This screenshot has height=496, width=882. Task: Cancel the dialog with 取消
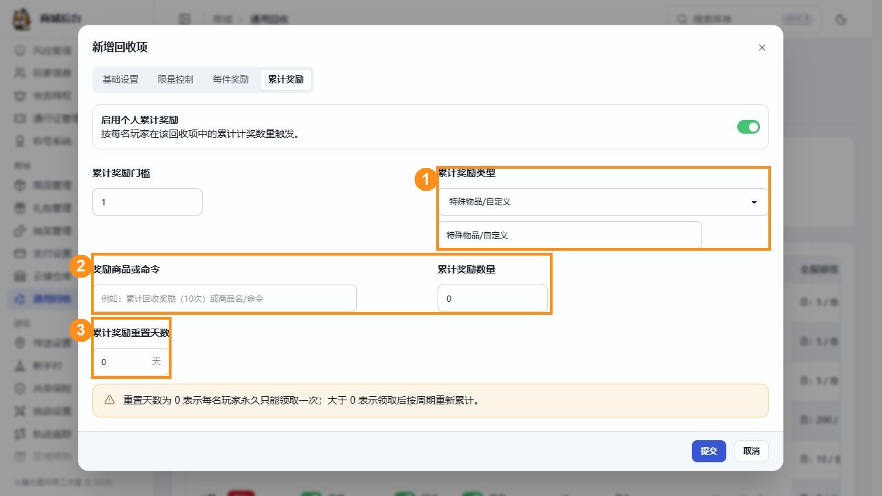[751, 451]
